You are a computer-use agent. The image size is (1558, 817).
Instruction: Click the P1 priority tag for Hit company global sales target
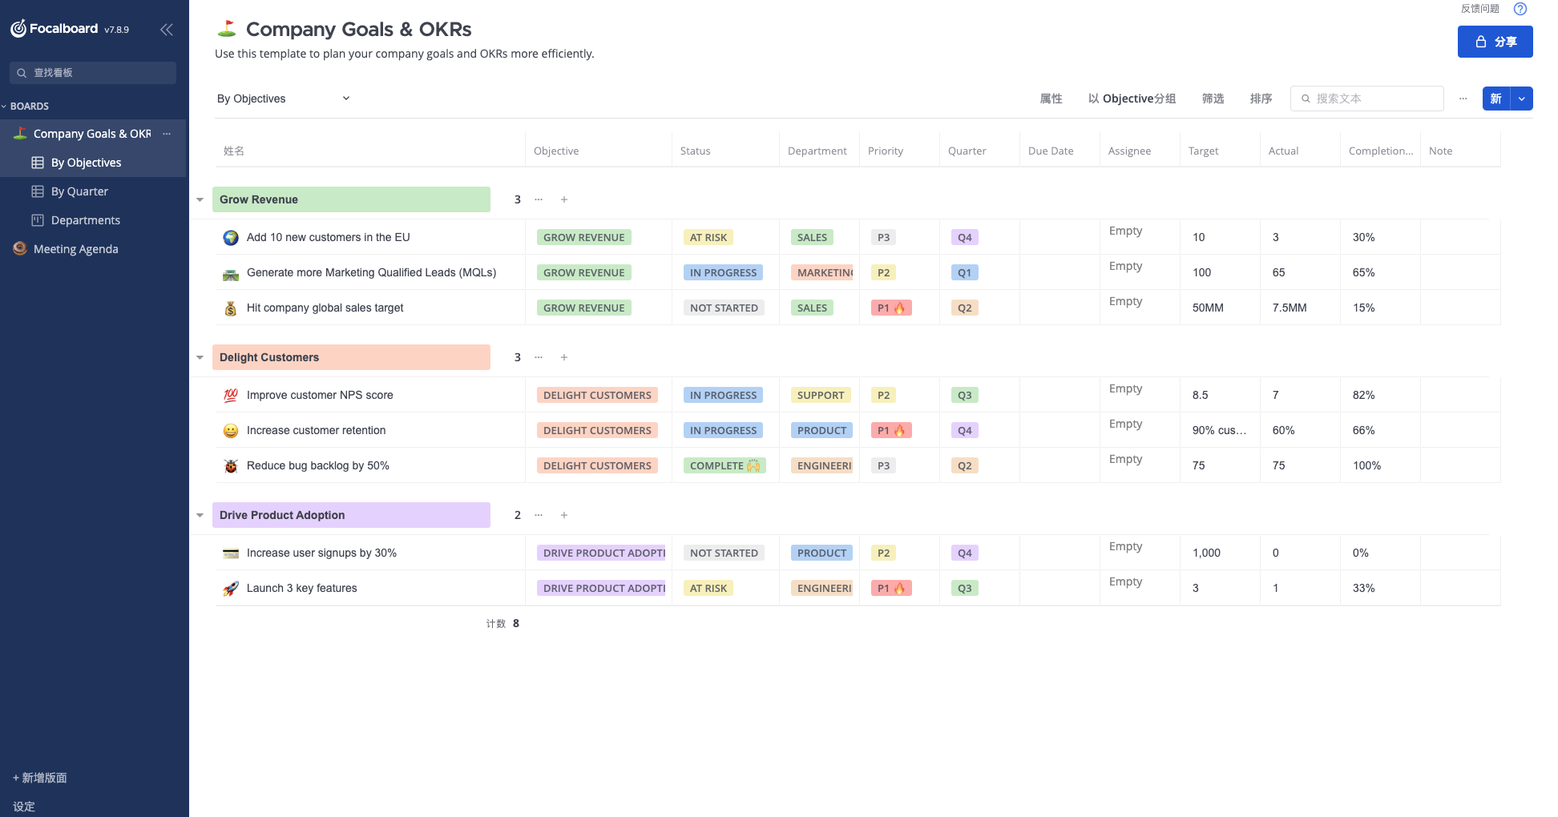(x=890, y=308)
